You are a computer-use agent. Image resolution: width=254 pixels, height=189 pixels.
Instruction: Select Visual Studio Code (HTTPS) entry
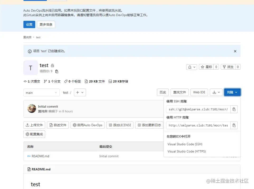[x=186, y=151]
